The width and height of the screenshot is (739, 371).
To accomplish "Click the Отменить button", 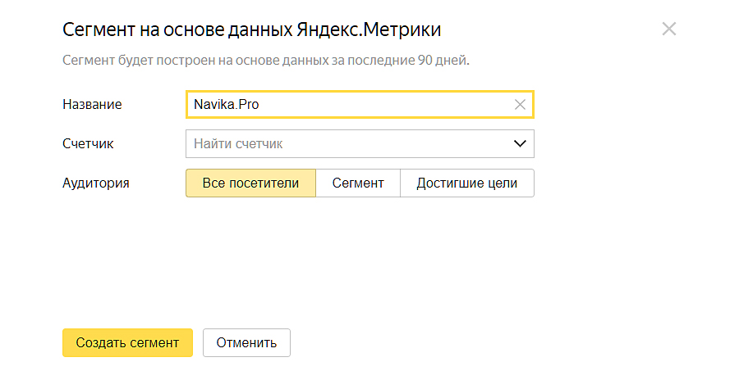I will click(246, 342).
